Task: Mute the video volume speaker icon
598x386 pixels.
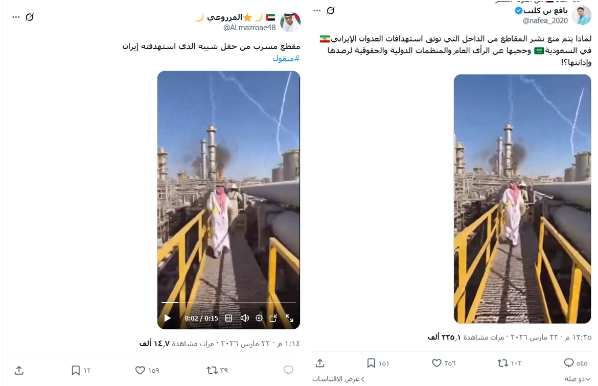Action: pyautogui.click(x=244, y=318)
